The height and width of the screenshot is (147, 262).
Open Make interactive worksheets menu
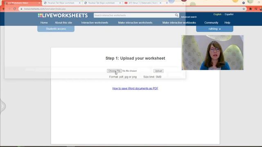click(135, 23)
